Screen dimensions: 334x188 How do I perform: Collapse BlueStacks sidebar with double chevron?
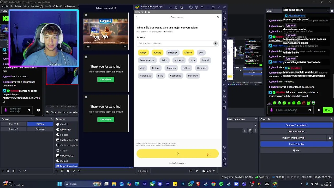click(x=224, y=7)
